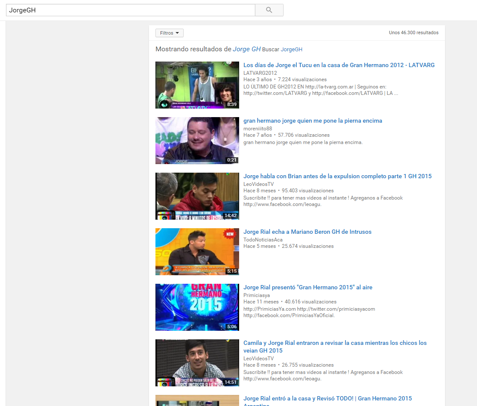477x406 pixels.
Task: Open 'Jorge Rial echa a Mariano Beron' video
Action: click(x=307, y=232)
